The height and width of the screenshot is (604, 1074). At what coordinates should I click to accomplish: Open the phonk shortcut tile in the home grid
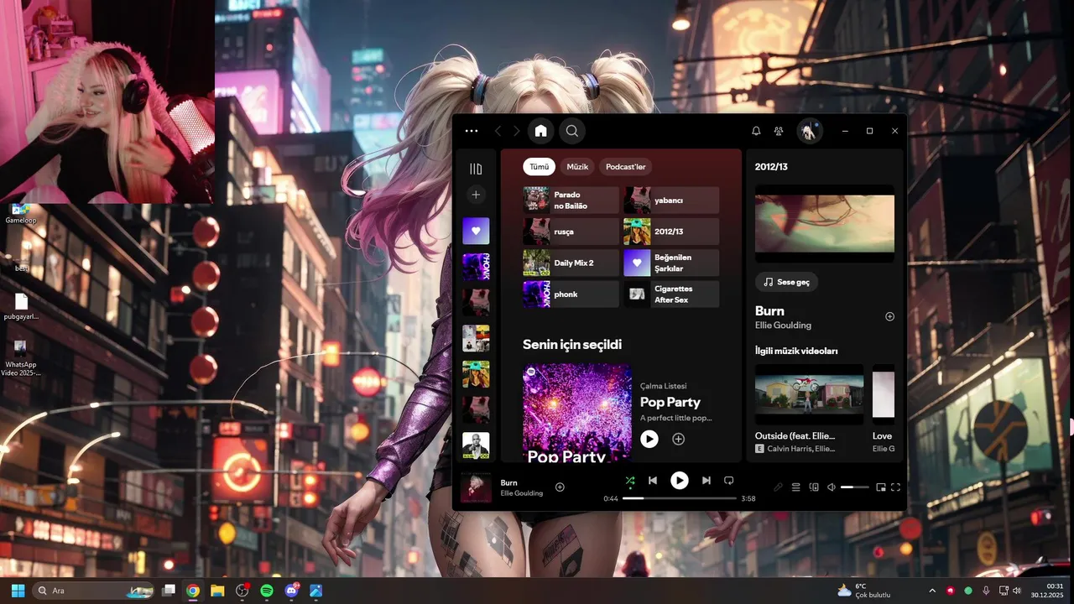pos(571,294)
